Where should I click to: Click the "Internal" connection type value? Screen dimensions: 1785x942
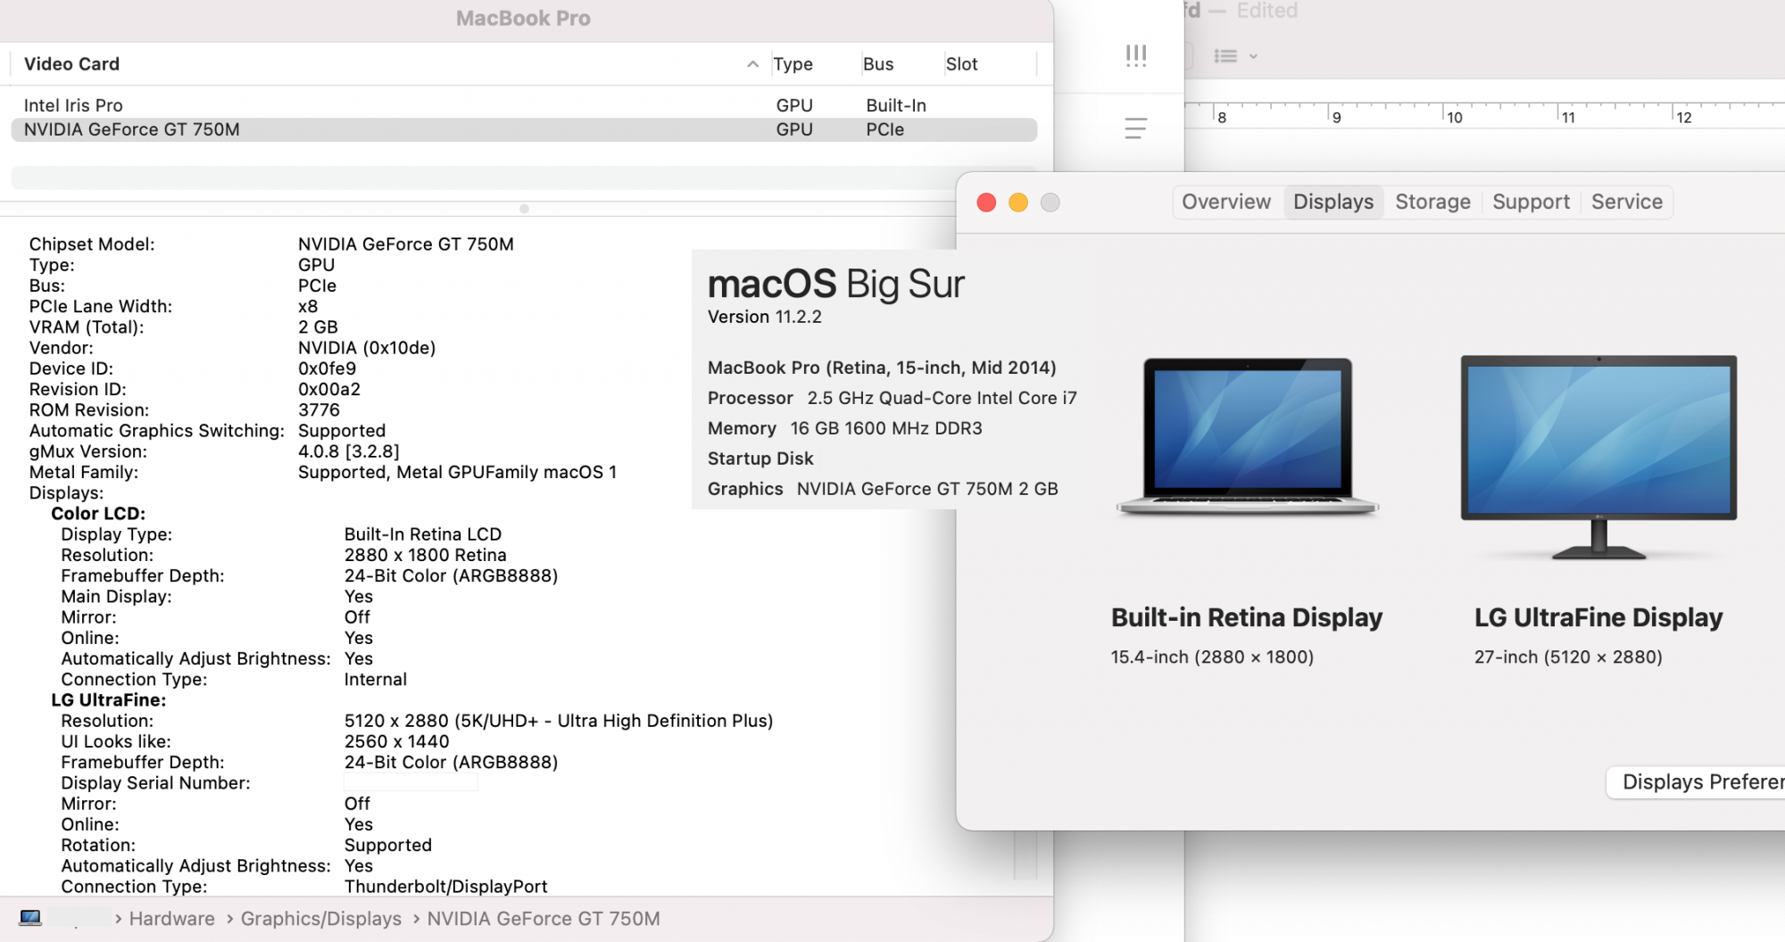(376, 680)
